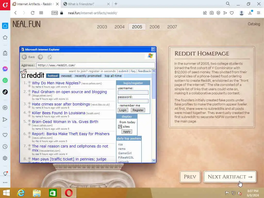Open Opera home start page sidebar icon

5,26
